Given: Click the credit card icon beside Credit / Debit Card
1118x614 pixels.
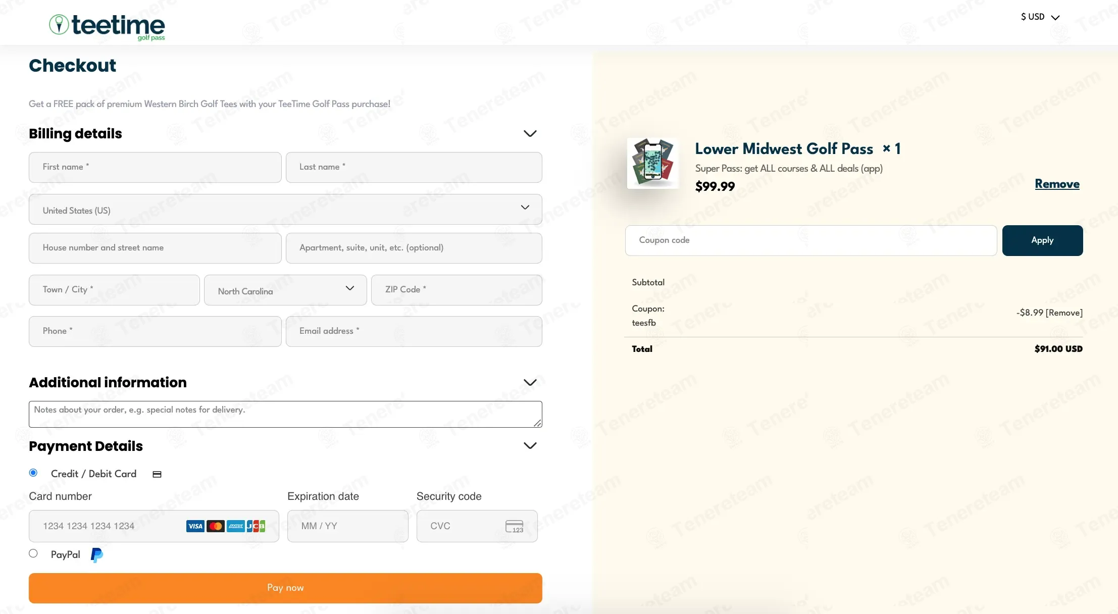Looking at the screenshot, I should [157, 474].
